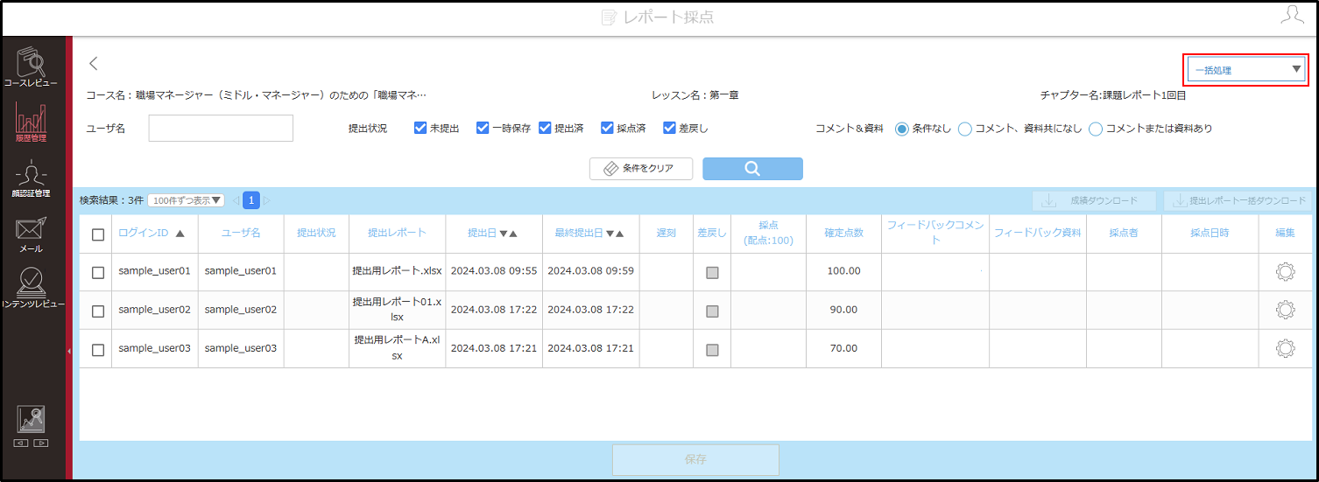The image size is (1319, 482).
Task: Focus the ユーザ名 input field
Action: [x=221, y=128]
